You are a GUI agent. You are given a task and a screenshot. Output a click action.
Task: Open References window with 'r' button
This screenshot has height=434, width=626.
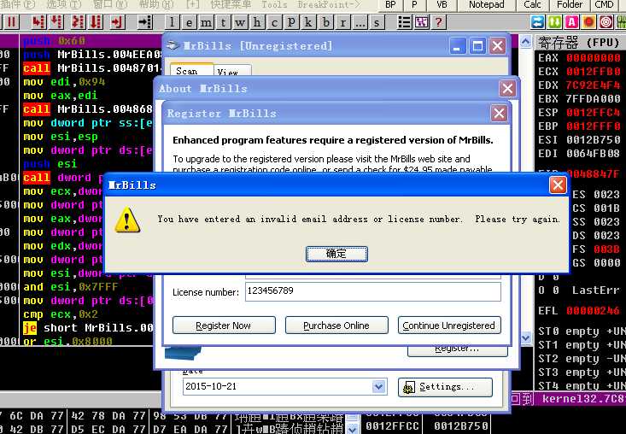(343, 22)
